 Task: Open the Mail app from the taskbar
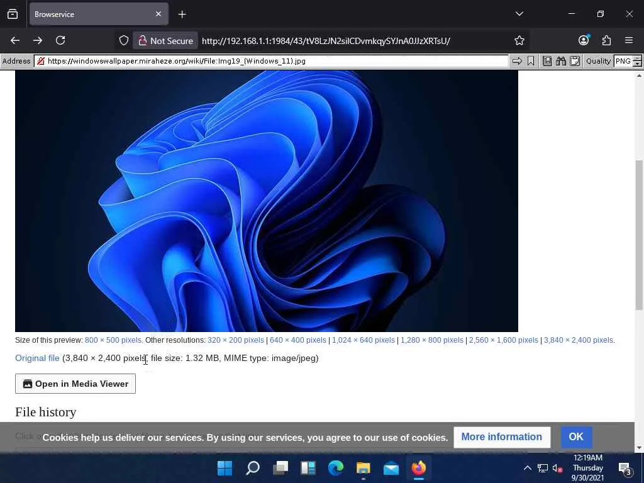pos(391,468)
